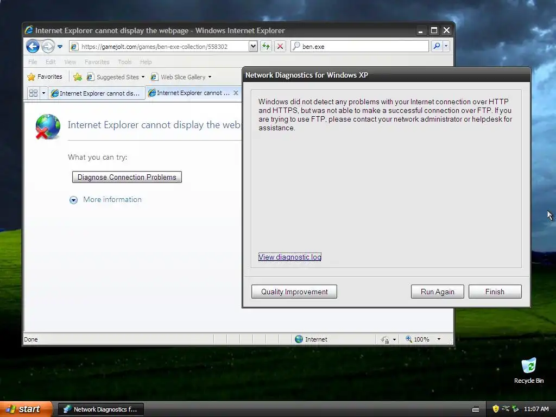556x417 pixels.
Task: Open the Start menu
Action: pos(26,409)
